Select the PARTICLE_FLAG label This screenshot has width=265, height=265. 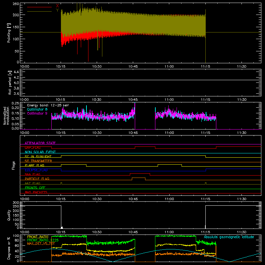[x=37, y=179]
